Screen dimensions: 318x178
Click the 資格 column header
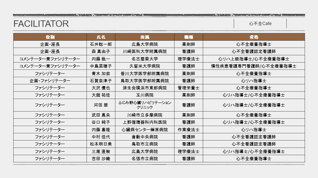coord(254,37)
